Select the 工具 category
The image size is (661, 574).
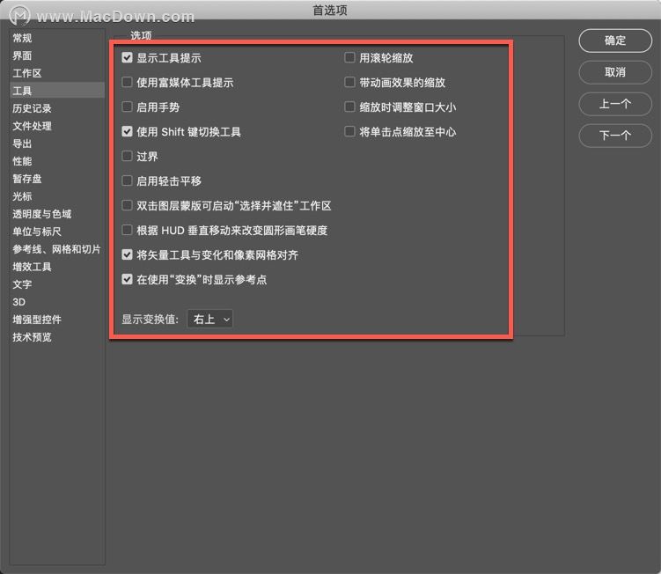[57, 91]
